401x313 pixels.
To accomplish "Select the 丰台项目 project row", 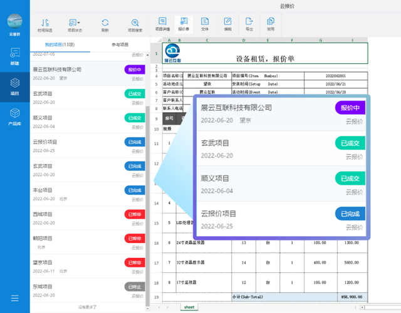I will pos(88,194).
